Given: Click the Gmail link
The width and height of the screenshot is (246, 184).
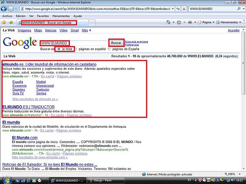Looking at the screenshot, I should [x=75, y=30].
